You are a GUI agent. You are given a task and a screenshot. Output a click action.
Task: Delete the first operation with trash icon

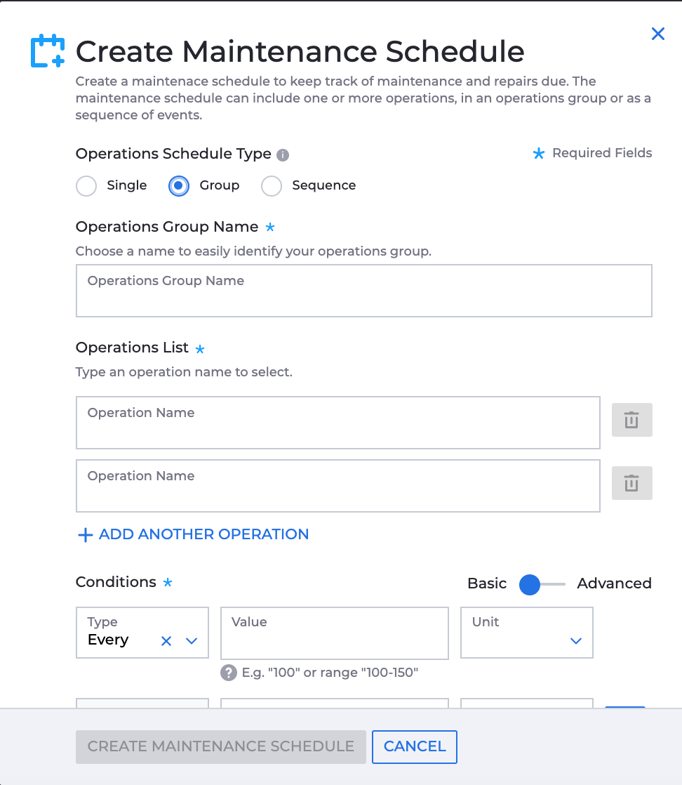631,420
